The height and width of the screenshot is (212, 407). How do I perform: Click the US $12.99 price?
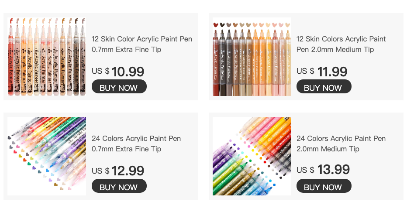tap(118, 171)
